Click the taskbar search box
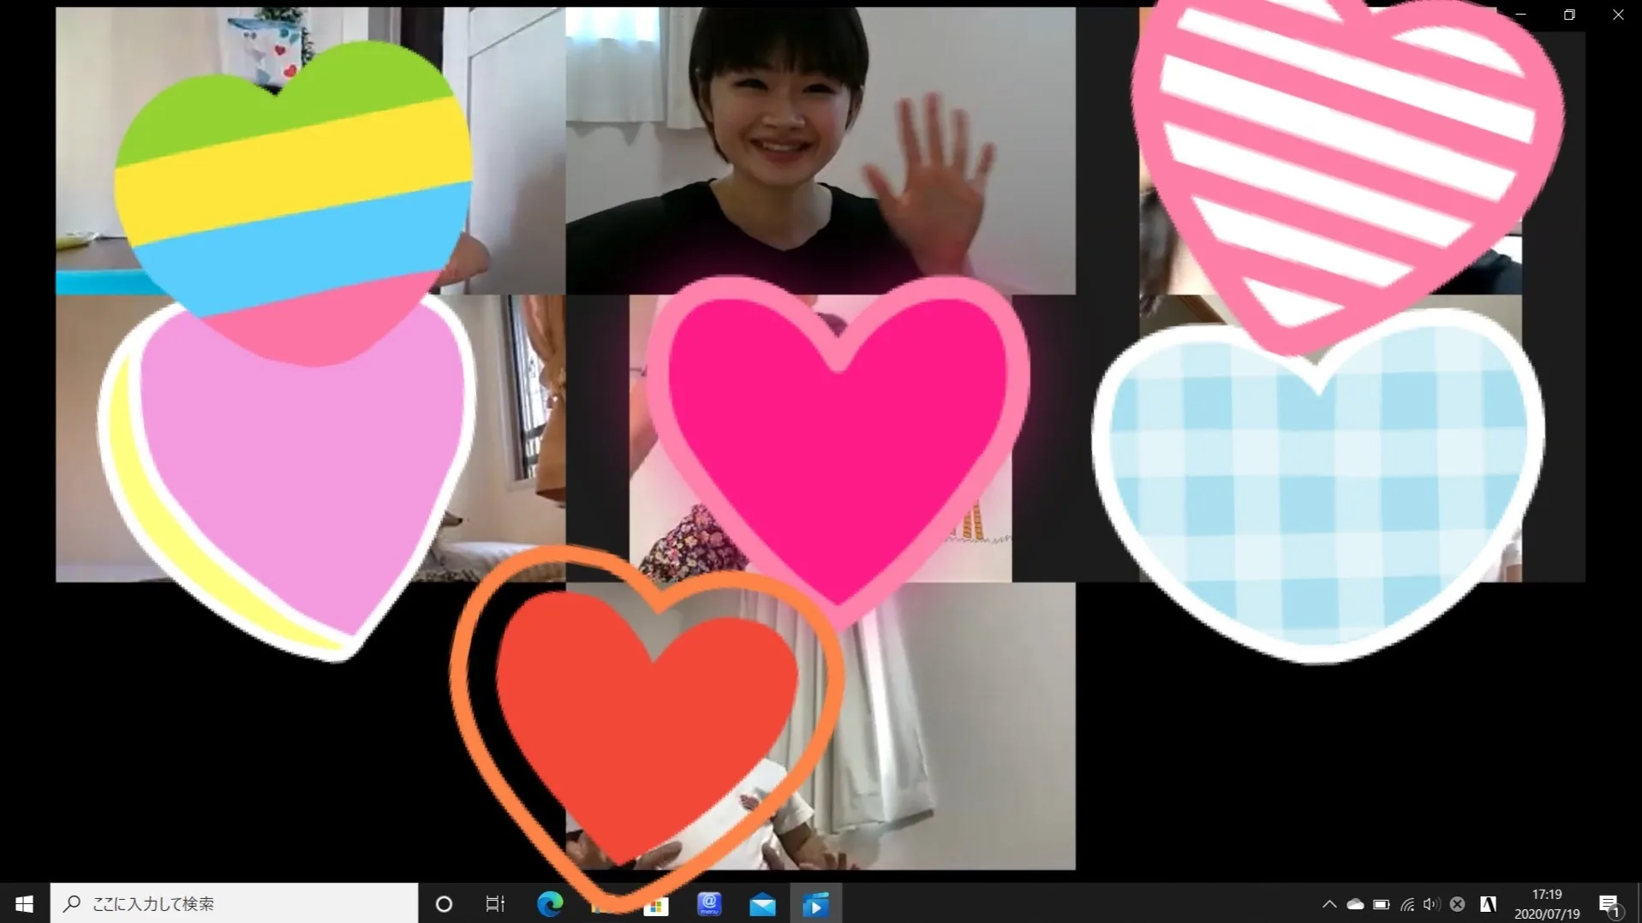 tap(234, 903)
